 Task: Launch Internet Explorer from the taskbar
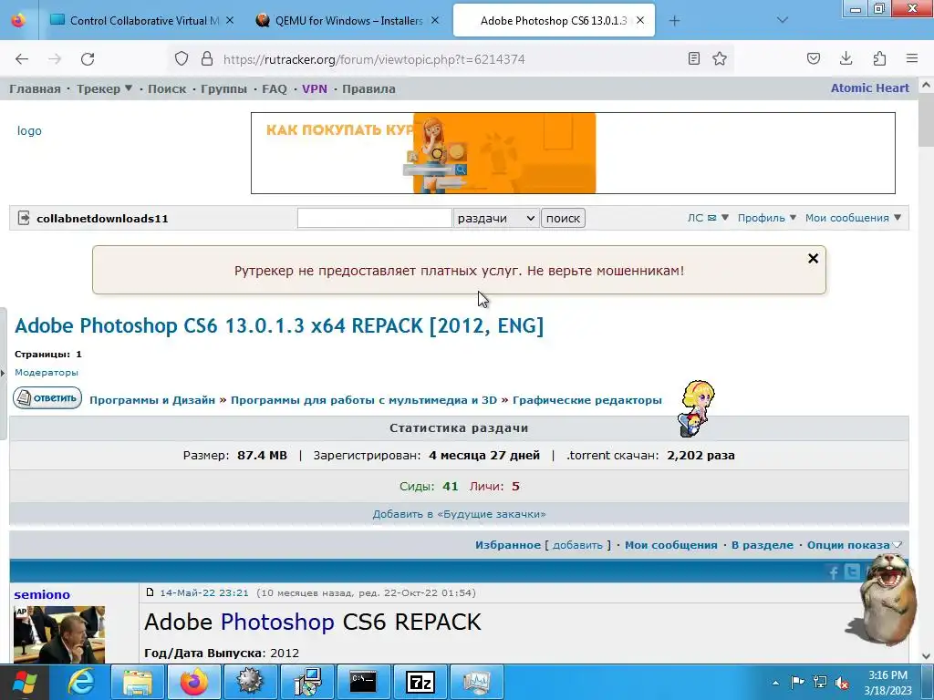[81, 682]
